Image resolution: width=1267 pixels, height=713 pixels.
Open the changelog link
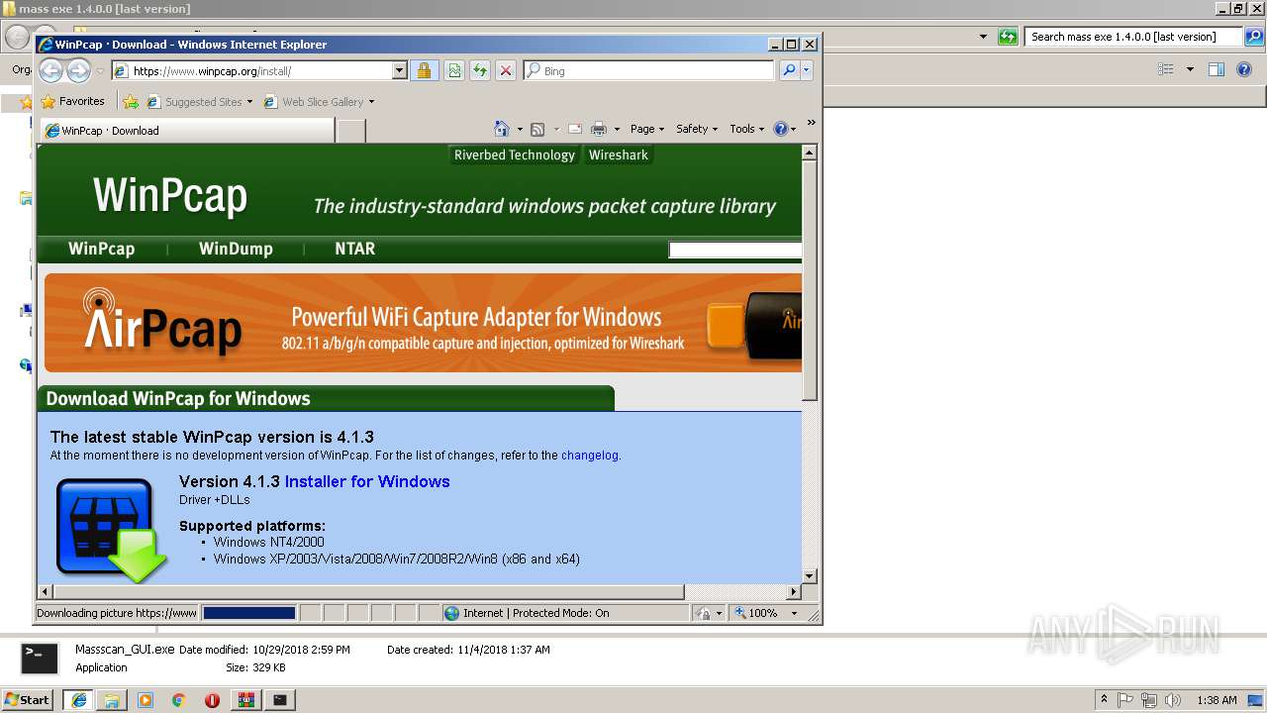(x=590, y=456)
